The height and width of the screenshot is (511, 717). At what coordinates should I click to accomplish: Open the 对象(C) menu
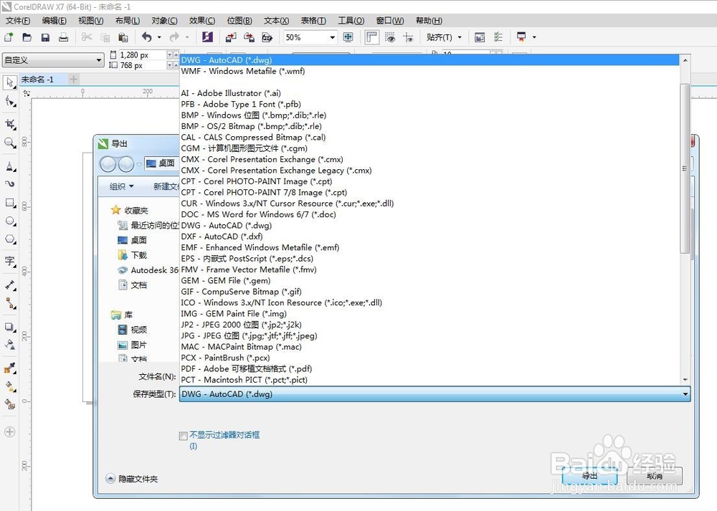[165, 21]
